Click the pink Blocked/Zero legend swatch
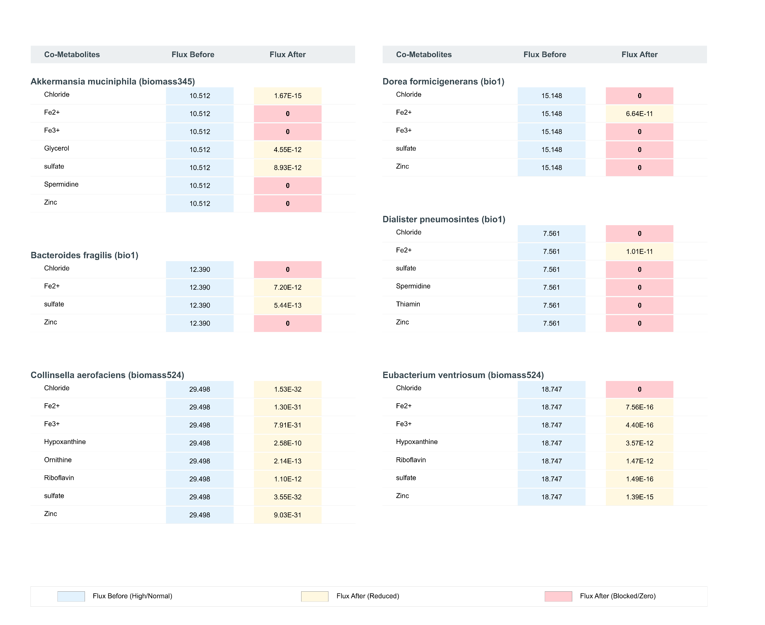Viewport: 765px width, 625px height. [x=558, y=596]
